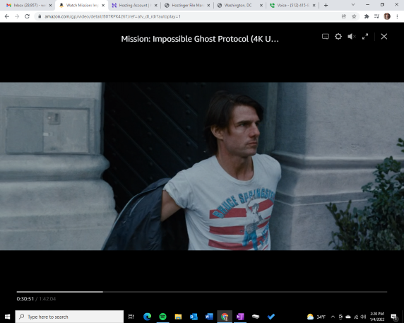Screen dimensions: 404x323
Task: Bookmark this page with the star
Action: pos(354,16)
